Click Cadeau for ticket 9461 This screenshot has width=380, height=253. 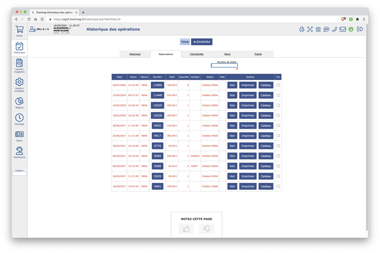(266, 187)
